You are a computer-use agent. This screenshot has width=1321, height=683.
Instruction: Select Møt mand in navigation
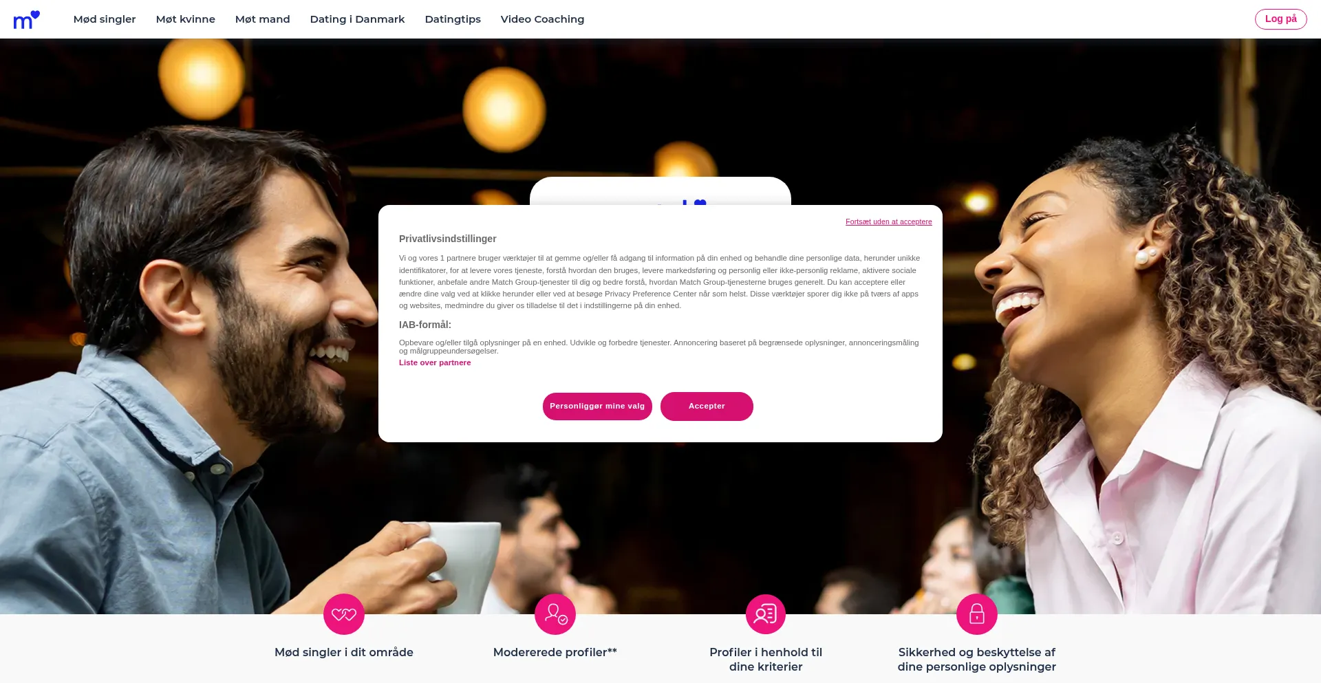263,19
